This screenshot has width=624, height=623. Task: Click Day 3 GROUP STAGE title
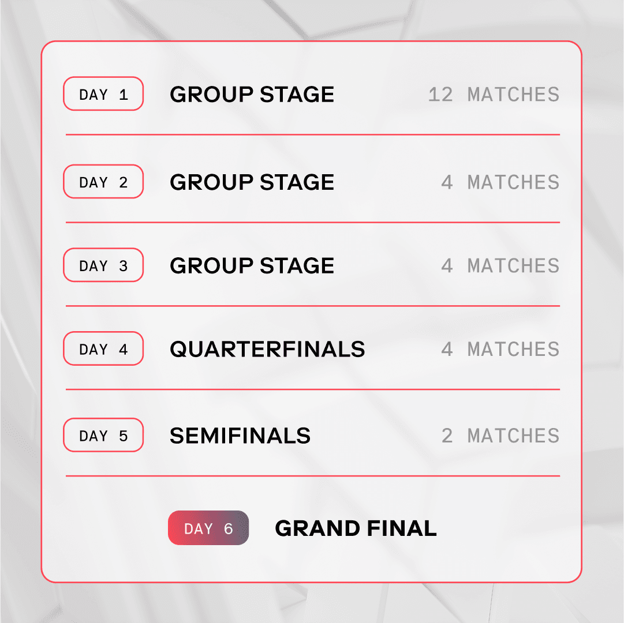click(x=252, y=266)
